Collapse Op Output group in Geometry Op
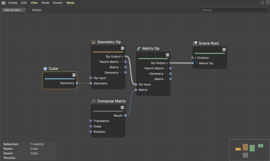The width and height of the screenshot is (270, 161). coord(122,56)
